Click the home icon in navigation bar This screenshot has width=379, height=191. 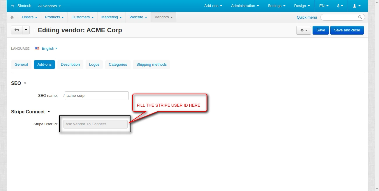[x=12, y=17]
